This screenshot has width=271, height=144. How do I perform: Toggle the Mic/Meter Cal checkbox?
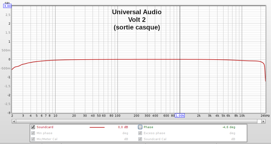tap(33, 139)
